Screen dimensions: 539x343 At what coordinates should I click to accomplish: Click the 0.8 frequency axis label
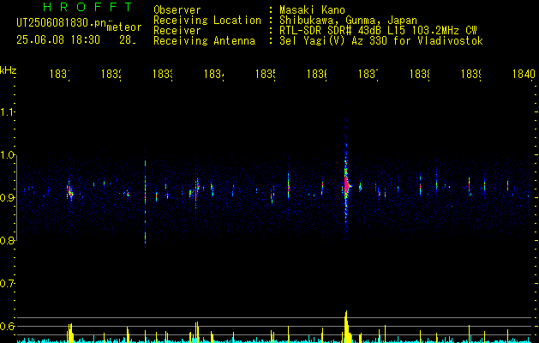tap(8, 241)
